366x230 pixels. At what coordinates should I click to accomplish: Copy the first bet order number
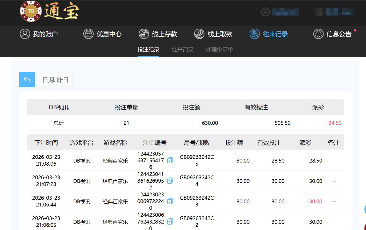170,160
